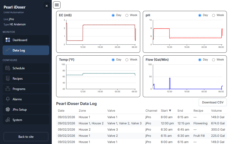Go to Schedule configuration
Screen dimensions: 231x144
(x=26, y=68)
